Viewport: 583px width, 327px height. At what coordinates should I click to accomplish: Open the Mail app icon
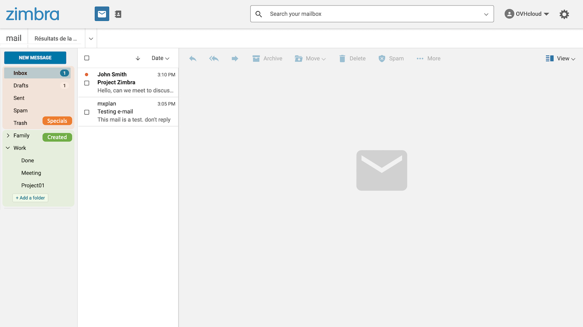tap(102, 14)
